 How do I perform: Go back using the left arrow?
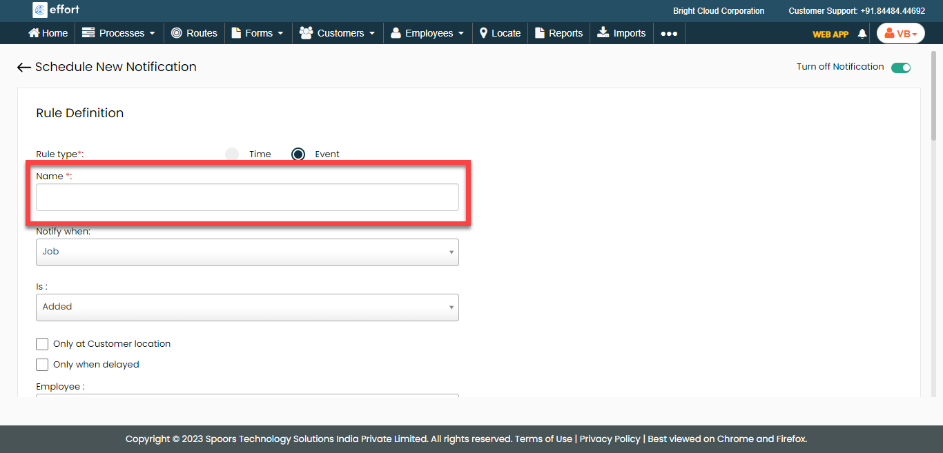[24, 67]
